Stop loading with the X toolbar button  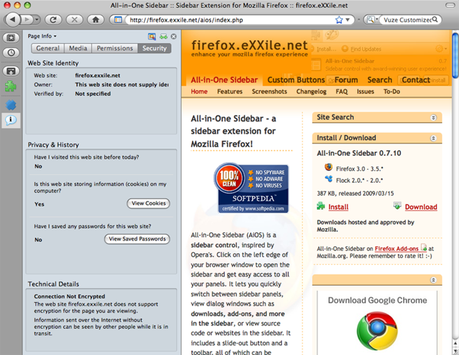(75, 20)
